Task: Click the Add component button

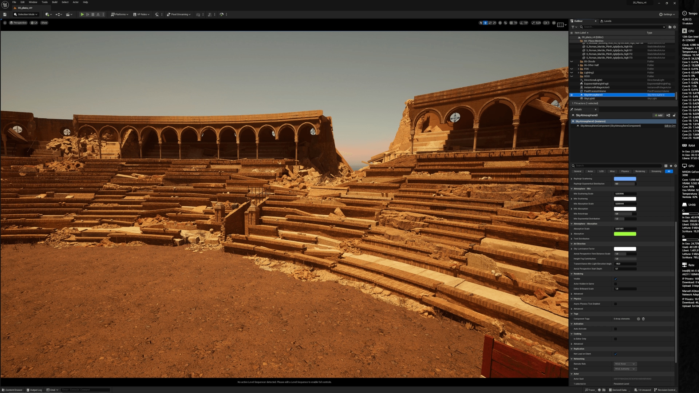Action: 659,115
